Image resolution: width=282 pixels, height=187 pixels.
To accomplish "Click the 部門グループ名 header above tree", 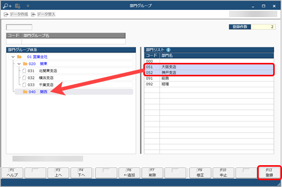I will (x=74, y=35).
